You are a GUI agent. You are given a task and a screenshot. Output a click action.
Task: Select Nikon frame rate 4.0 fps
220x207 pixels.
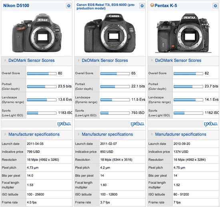click(32, 202)
